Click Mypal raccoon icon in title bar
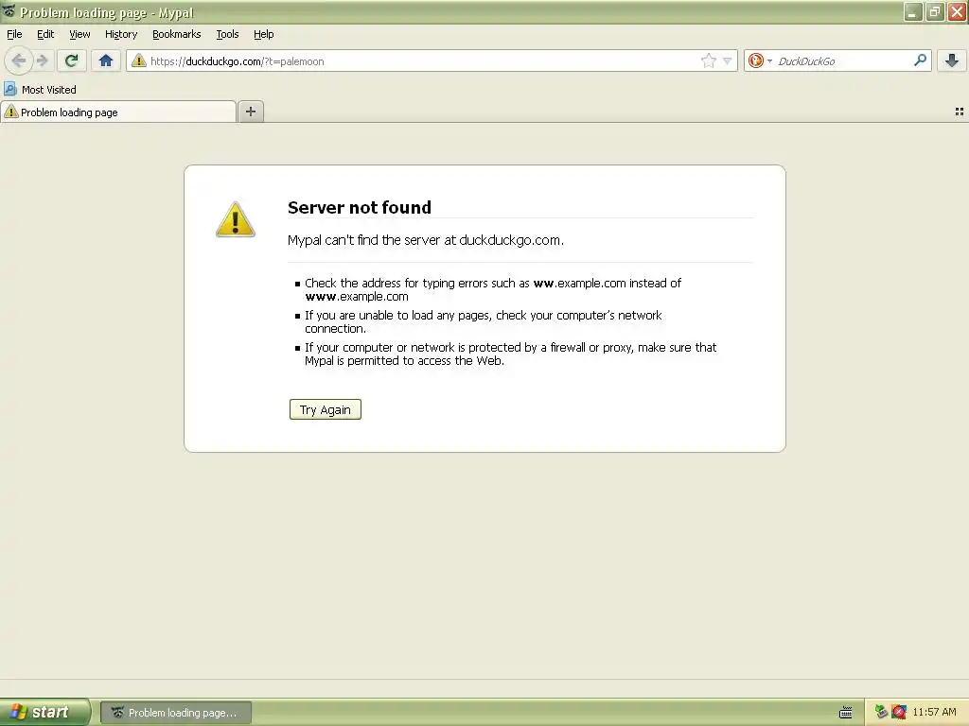The height and width of the screenshot is (726, 969). point(9,11)
